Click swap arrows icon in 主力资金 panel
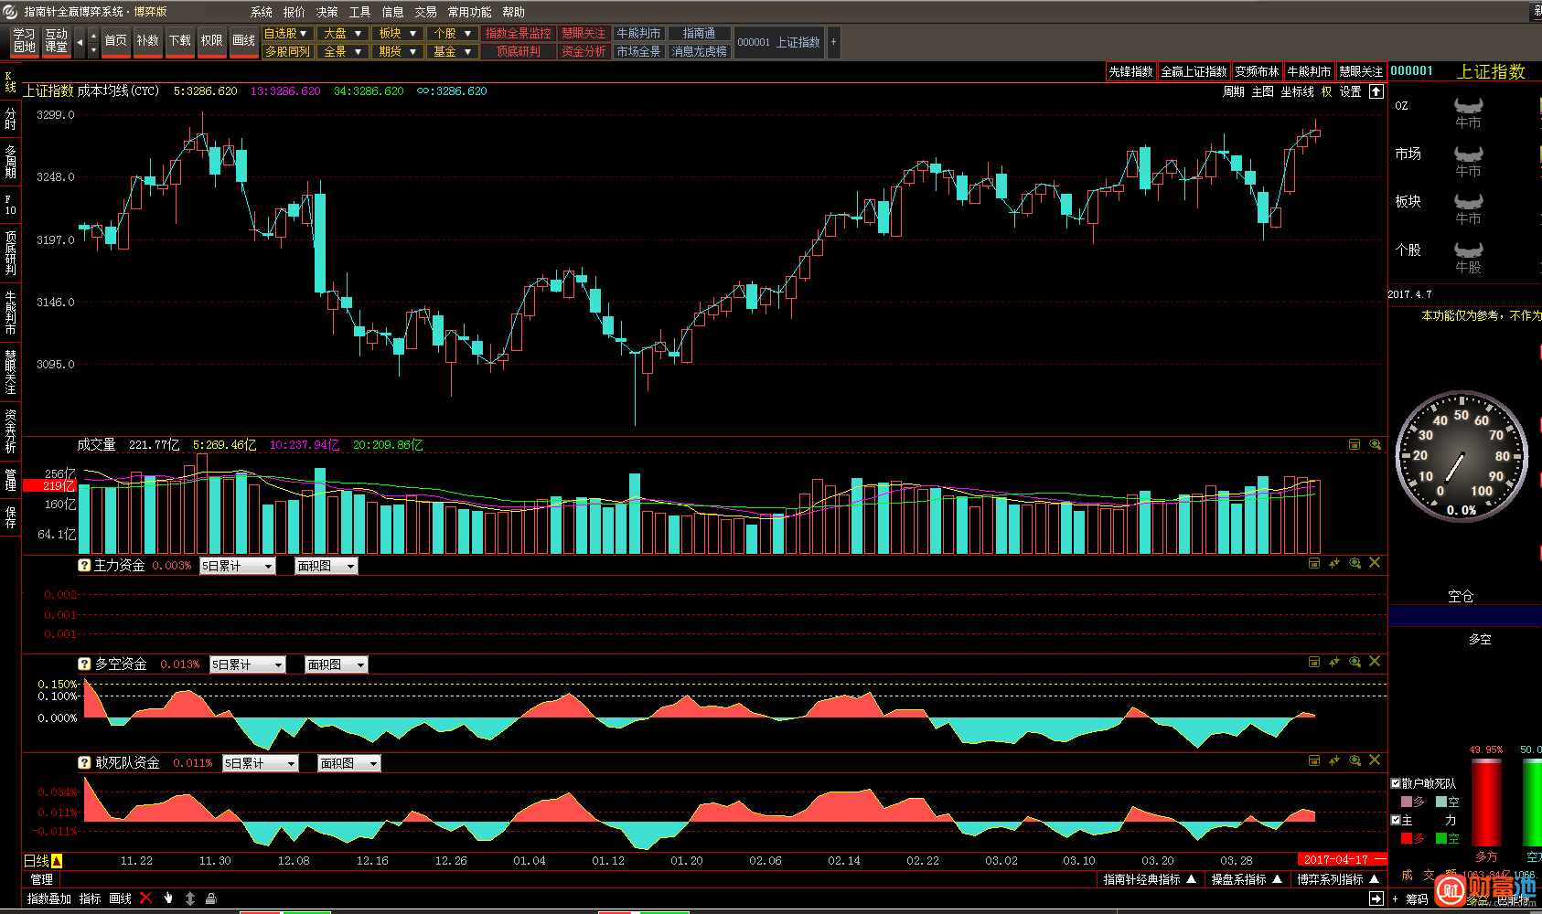This screenshot has width=1542, height=914. [1334, 563]
